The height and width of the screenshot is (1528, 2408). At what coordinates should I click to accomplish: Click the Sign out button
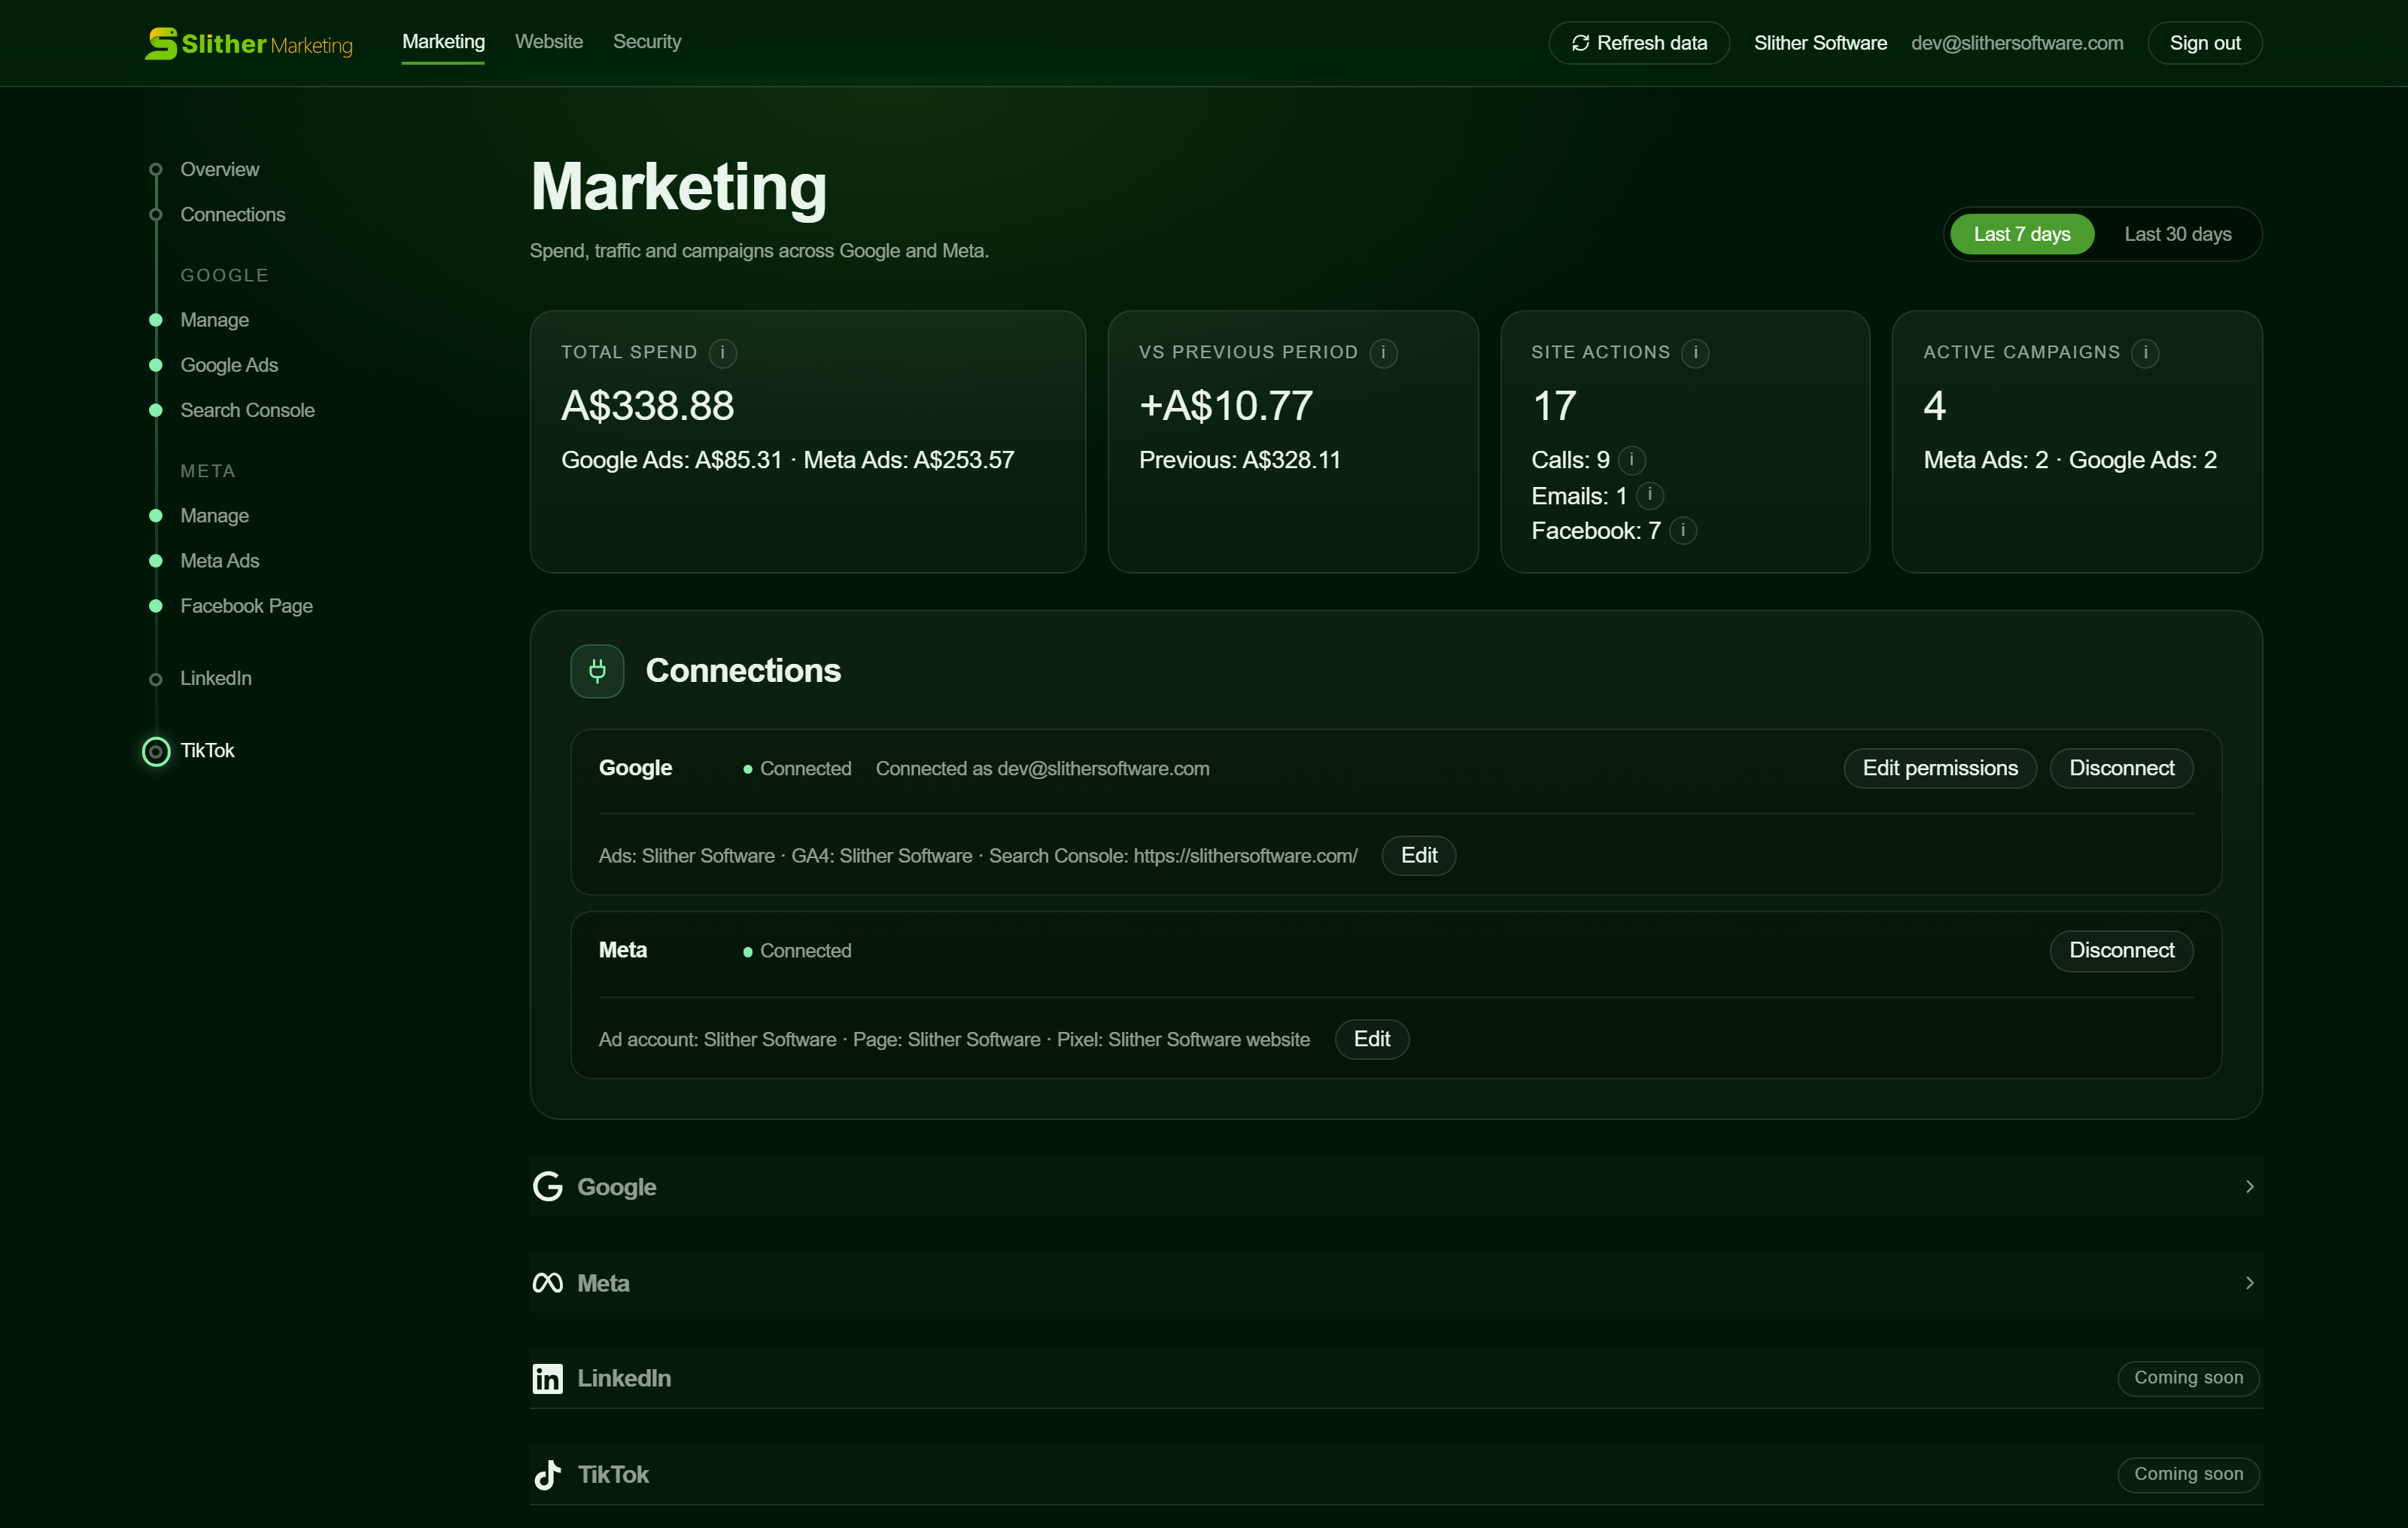point(2204,43)
